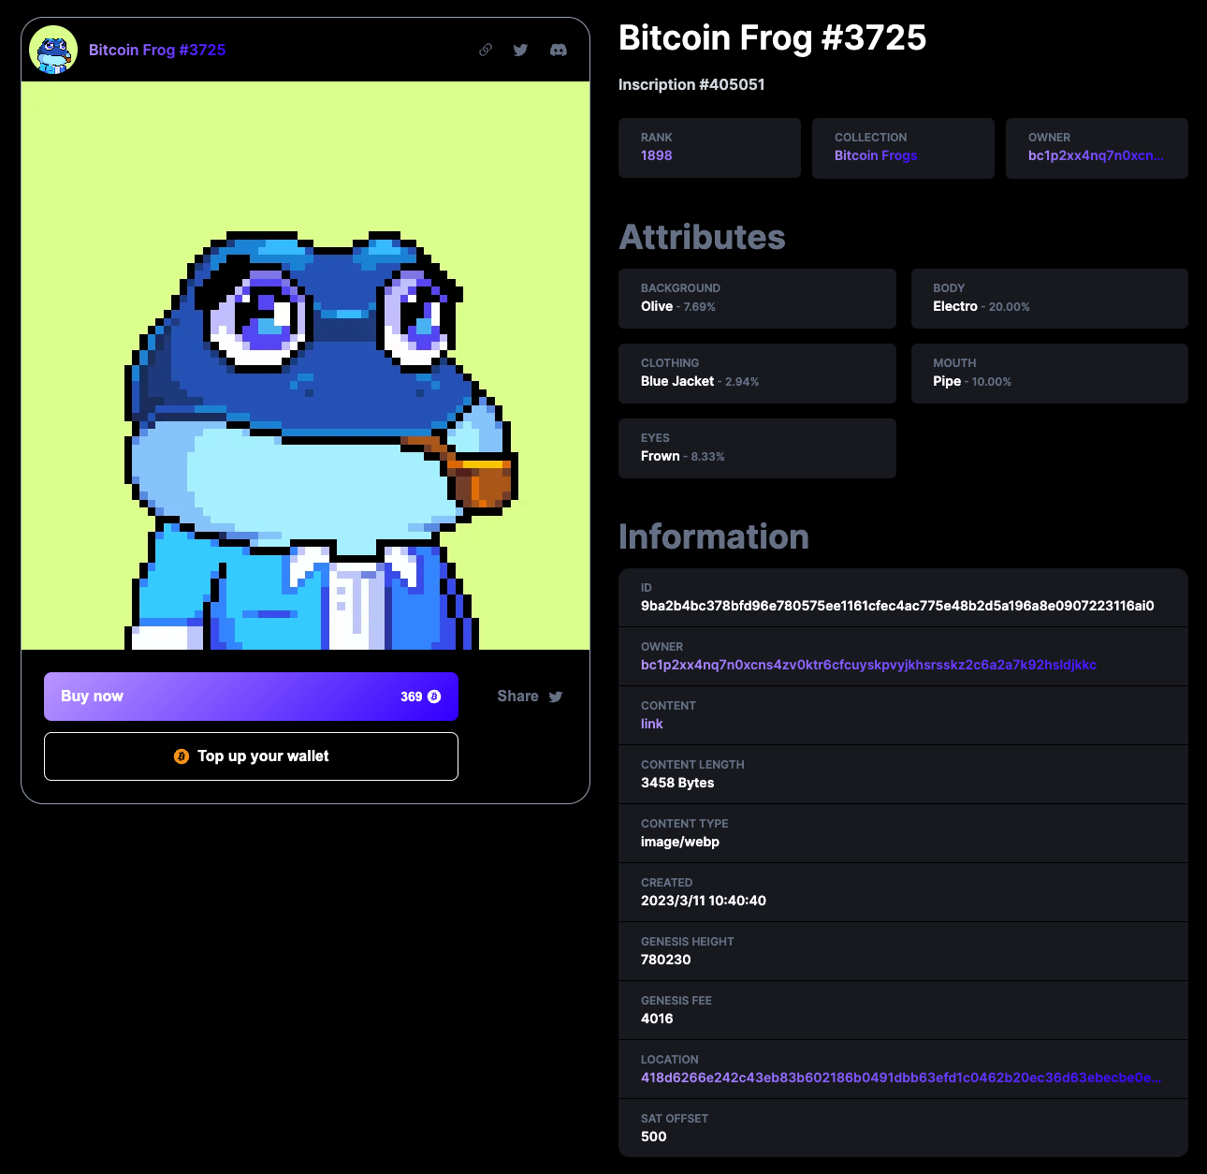Select the Background Olive attribute tile
Screen dimensions: 1207x1174
757,299
